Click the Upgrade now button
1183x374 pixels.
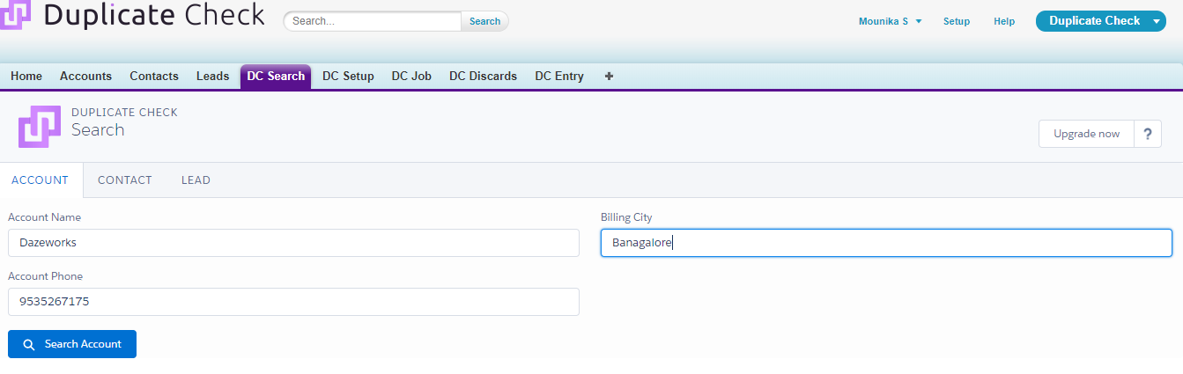tap(1086, 134)
